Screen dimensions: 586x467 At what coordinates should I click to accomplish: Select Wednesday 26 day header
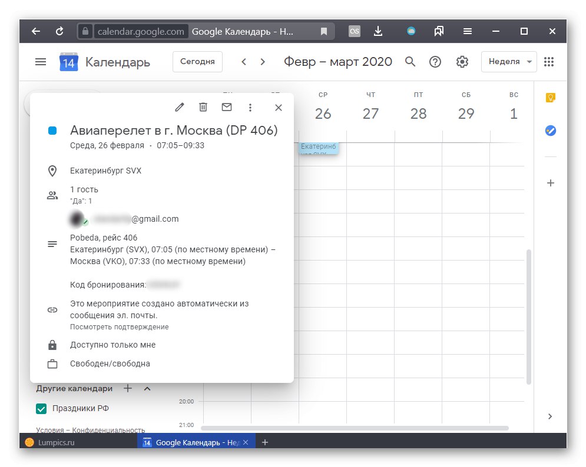pyautogui.click(x=323, y=114)
